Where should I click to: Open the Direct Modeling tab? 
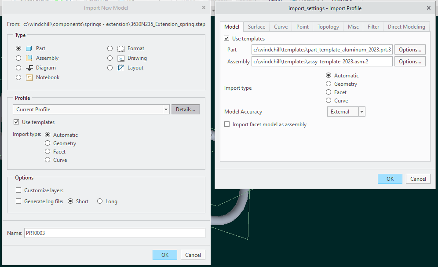(406, 26)
